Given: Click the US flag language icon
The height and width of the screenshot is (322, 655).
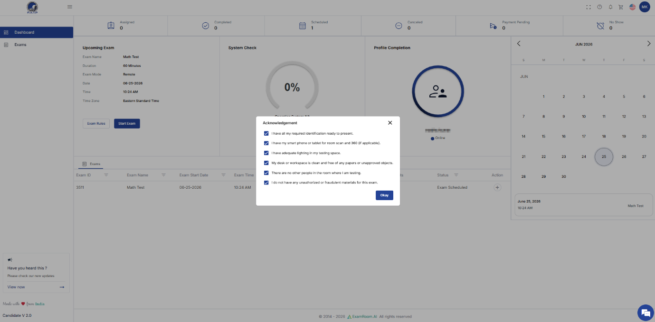Looking at the screenshot, I should pos(633,7).
